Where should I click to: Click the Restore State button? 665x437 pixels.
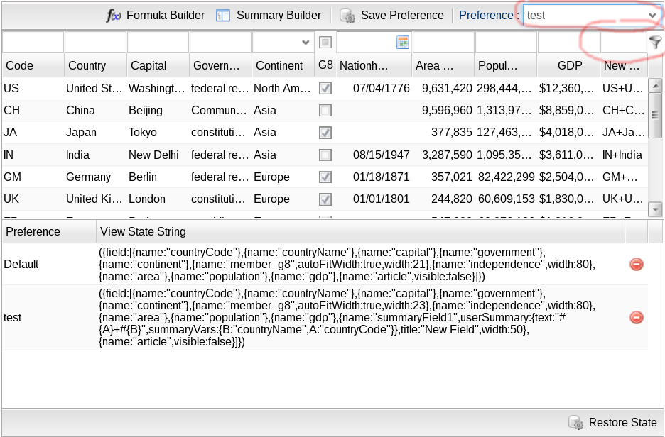tap(622, 423)
